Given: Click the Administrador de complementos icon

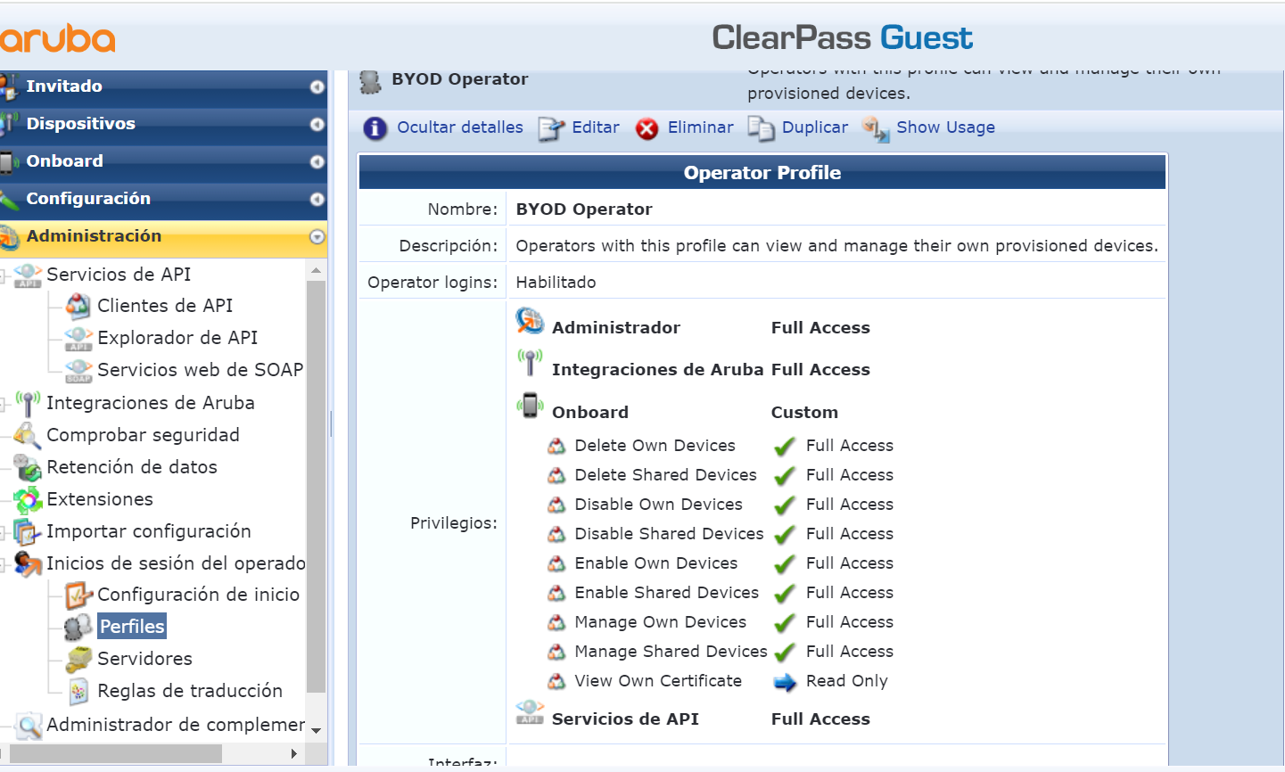Looking at the screenshot, I should (x=29, y=726).
